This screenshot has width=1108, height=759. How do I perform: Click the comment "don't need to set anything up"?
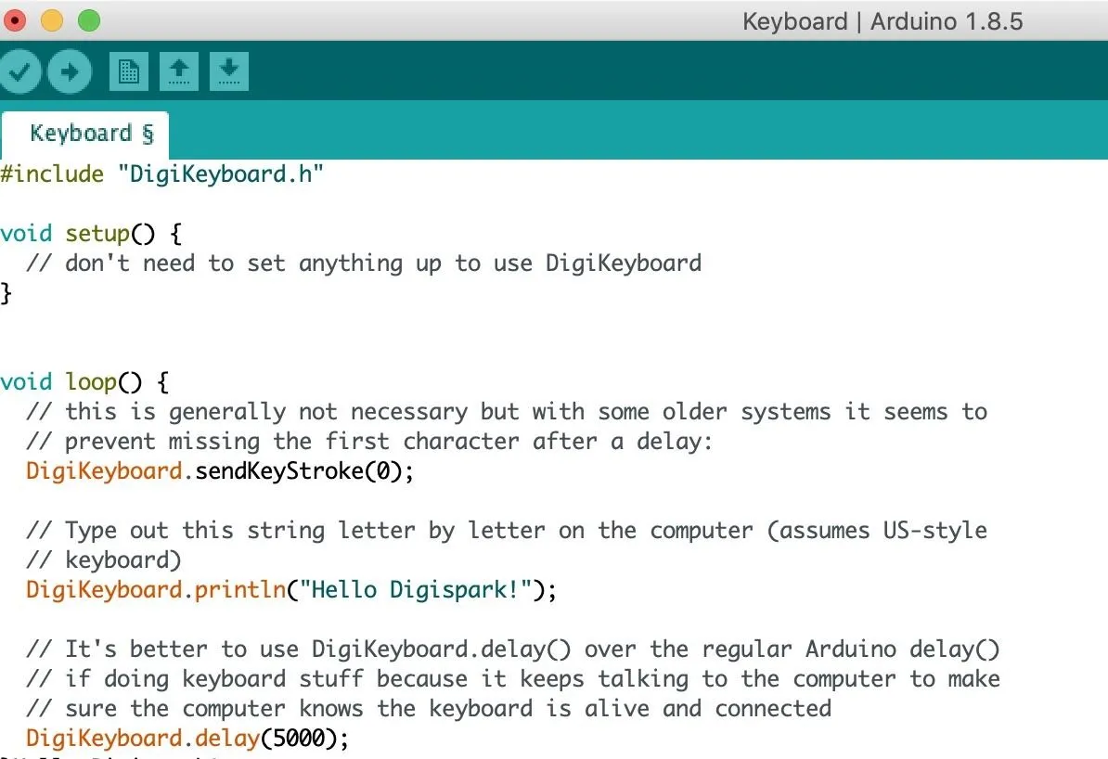[x=364, y=263]
